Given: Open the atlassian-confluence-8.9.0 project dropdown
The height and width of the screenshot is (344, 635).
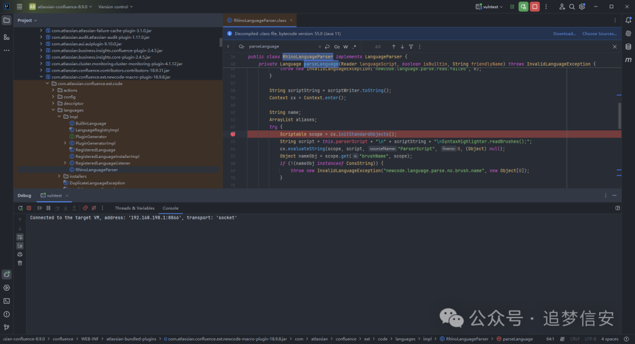Looking at the screenshot, I should [61, 7].
